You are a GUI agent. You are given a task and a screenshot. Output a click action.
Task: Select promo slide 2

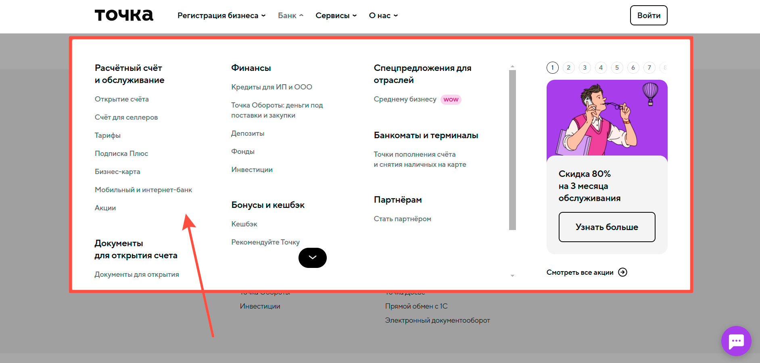(569, 68)
